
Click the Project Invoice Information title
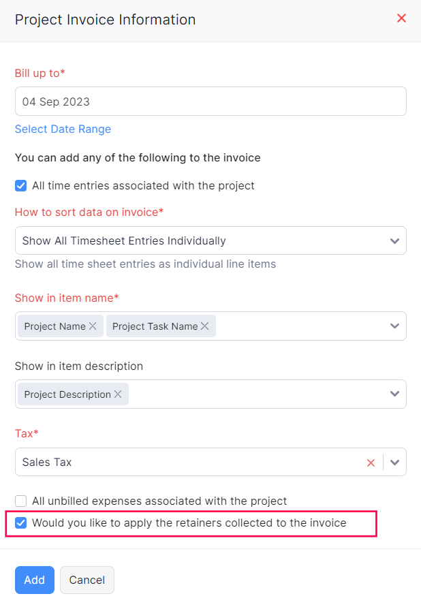(105, 19)
